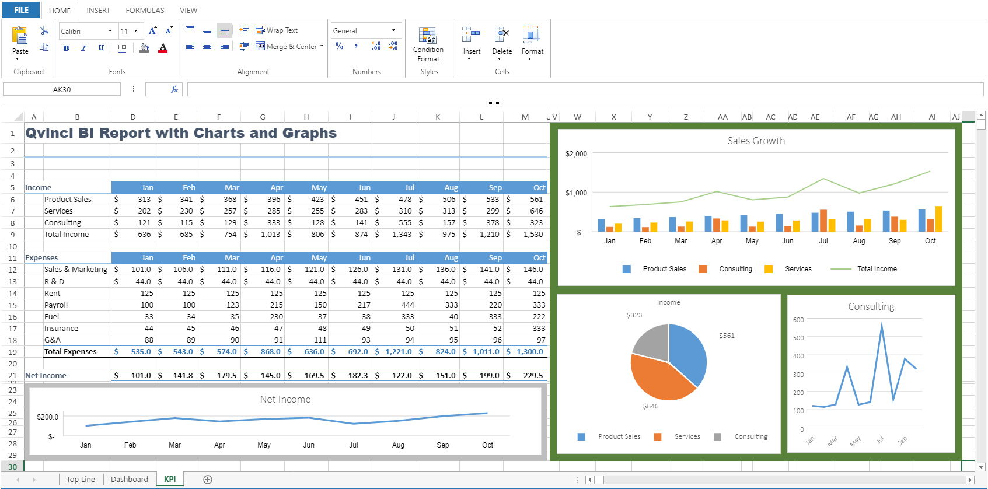The height and width of the screenshot is (489, 988).
Task: Apply the percent number format
Action: click(x=340, y=46)
